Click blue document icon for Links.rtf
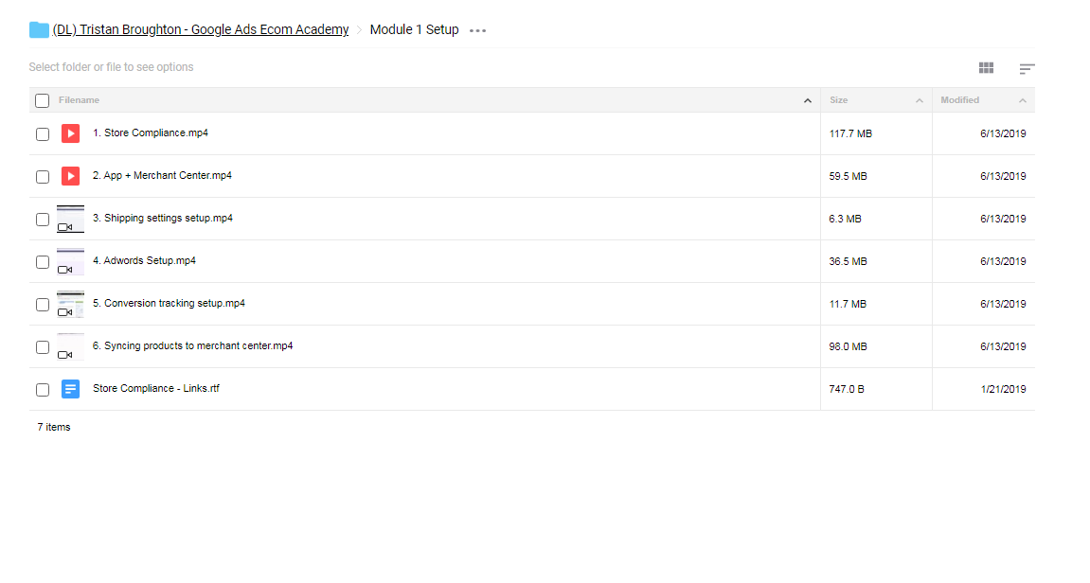Viewport: 1090px width, 583px height. click(70, 389)
